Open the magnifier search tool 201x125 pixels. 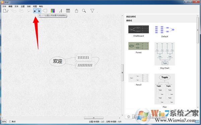coord(84,11)
